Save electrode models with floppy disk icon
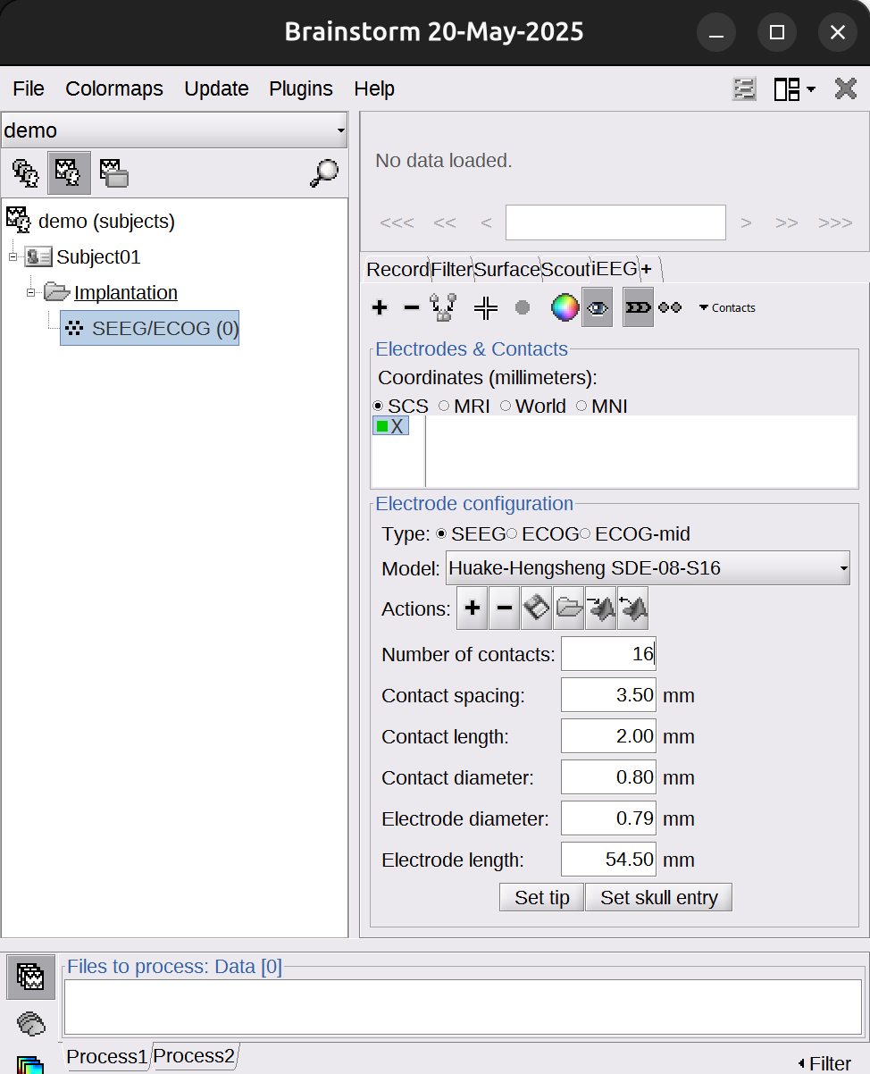The image size is (870, 1074). (536, 608)
